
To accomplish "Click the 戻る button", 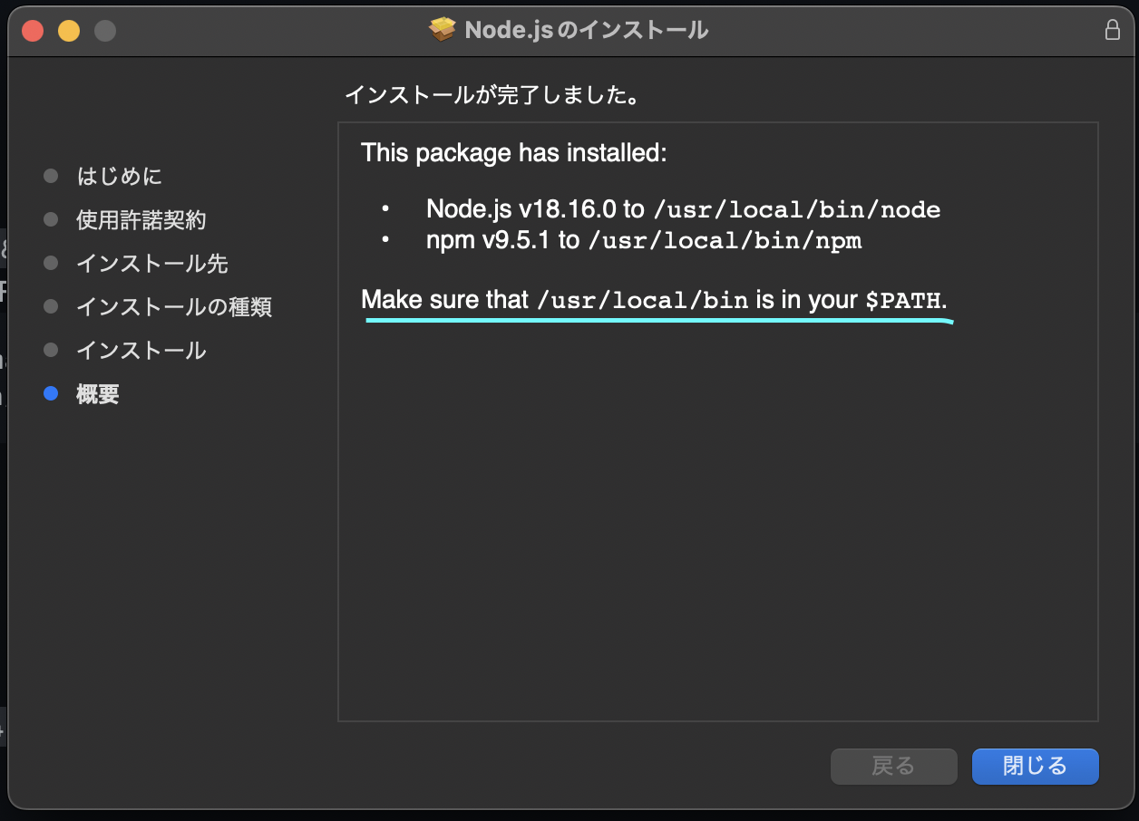I will tap(894, 766).
